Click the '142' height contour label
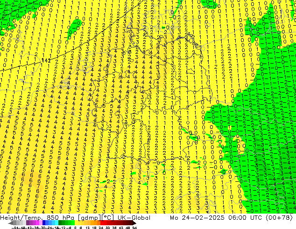This screenshot has width=296, height=229. [x=46, y=60]
